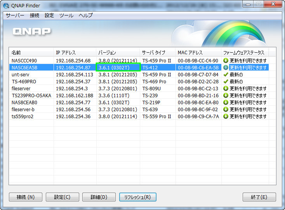Click the 終了(E) button
Viewport: 285px width, 210px height.
pyautogui.click(x=259, y=197)
